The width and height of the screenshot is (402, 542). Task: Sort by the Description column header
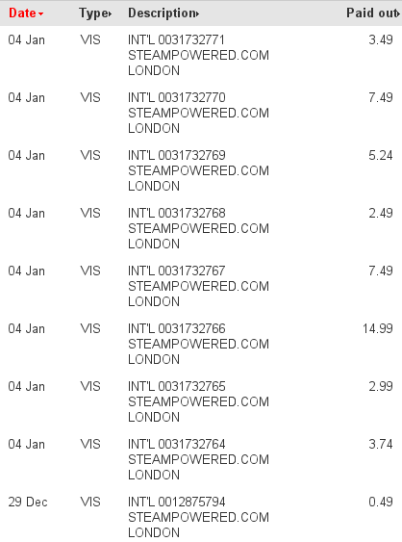click(x=162, y=13)
